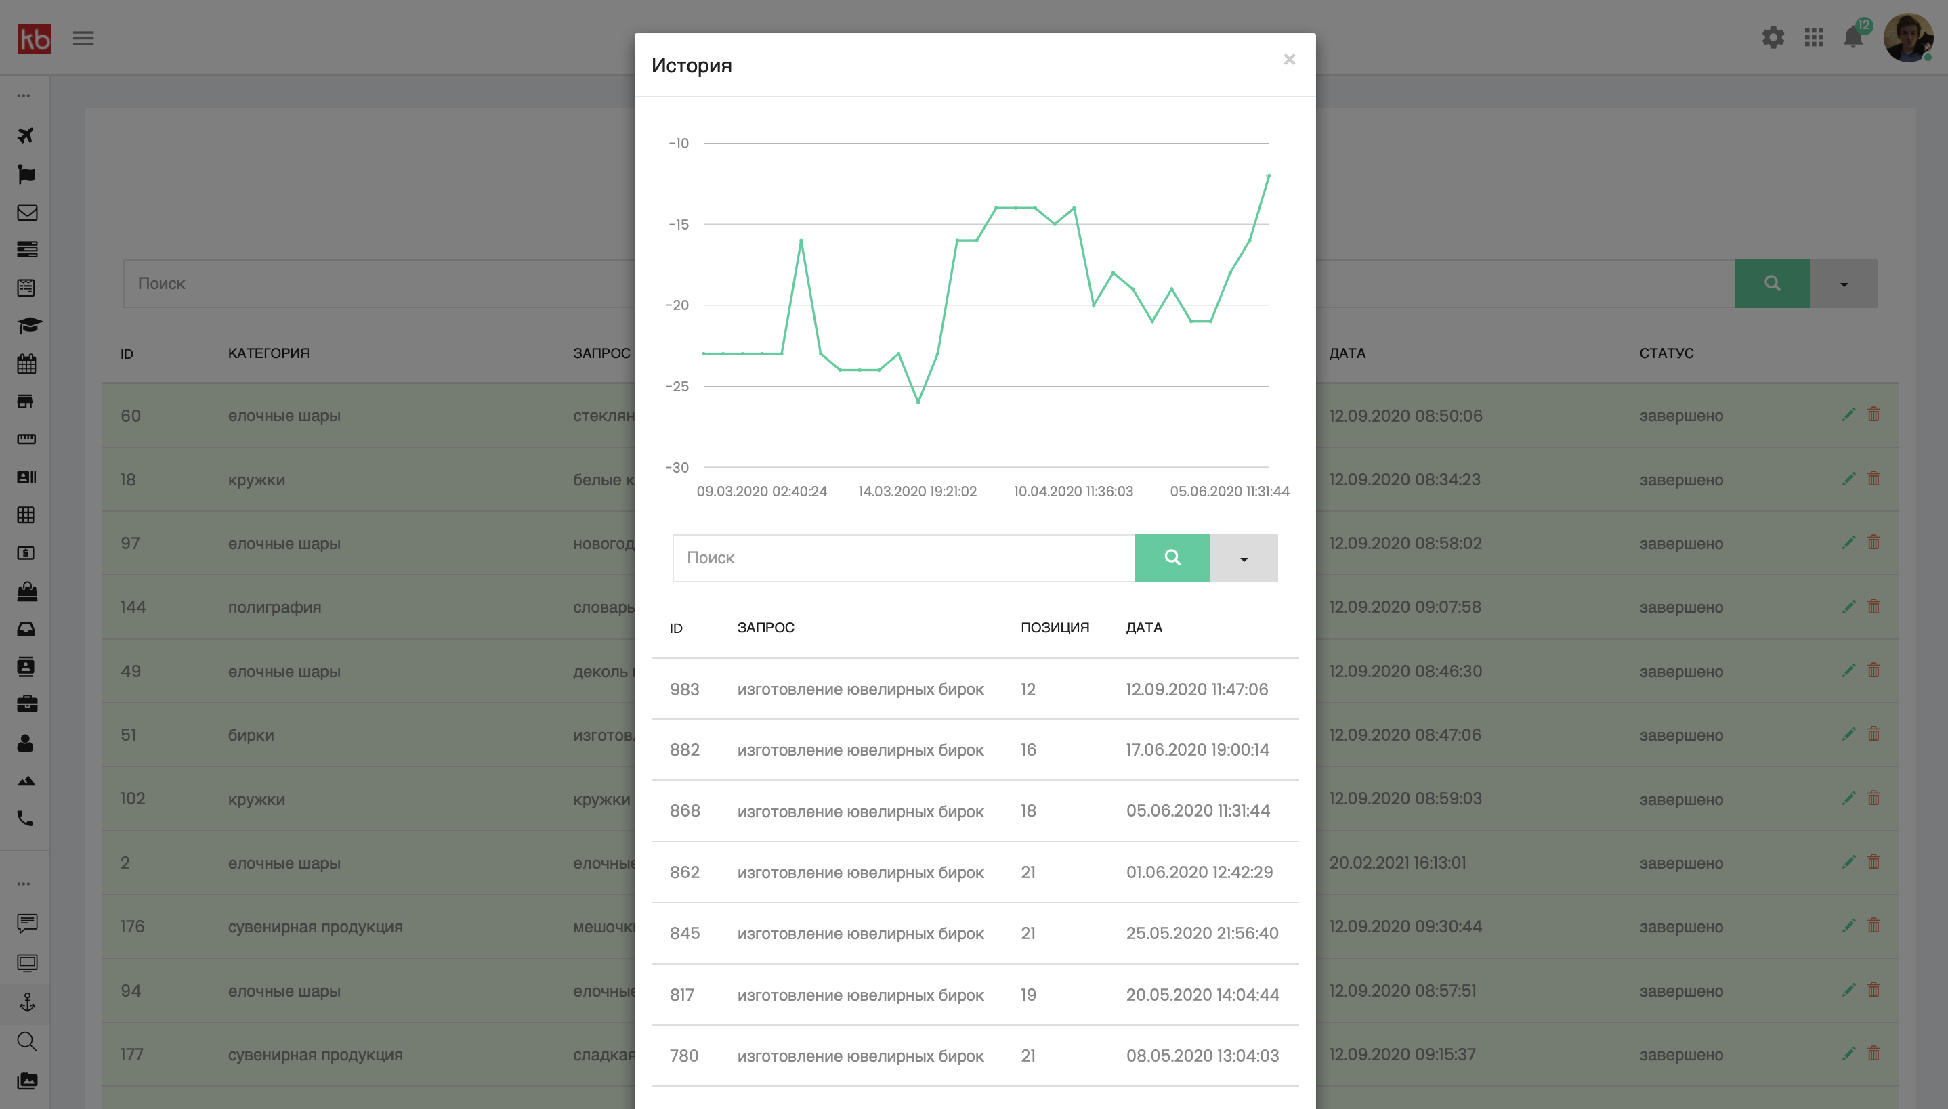Open the mail envelope icon in sidebar
The image size is (1948, 1109).
click(26, 213)
